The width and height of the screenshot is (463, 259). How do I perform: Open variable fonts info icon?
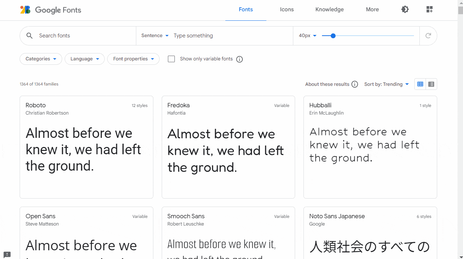(x=239, y=59)
